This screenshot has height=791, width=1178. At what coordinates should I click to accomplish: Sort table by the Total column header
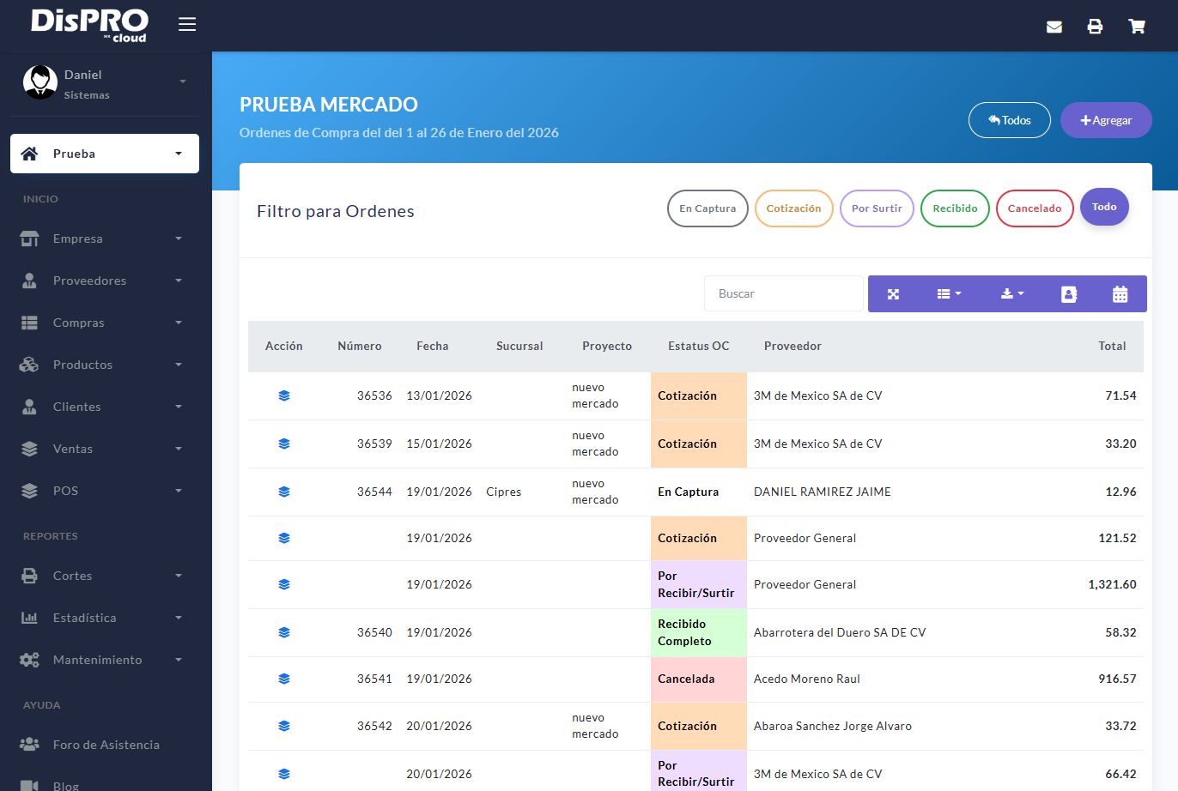tap(1112, 346)
